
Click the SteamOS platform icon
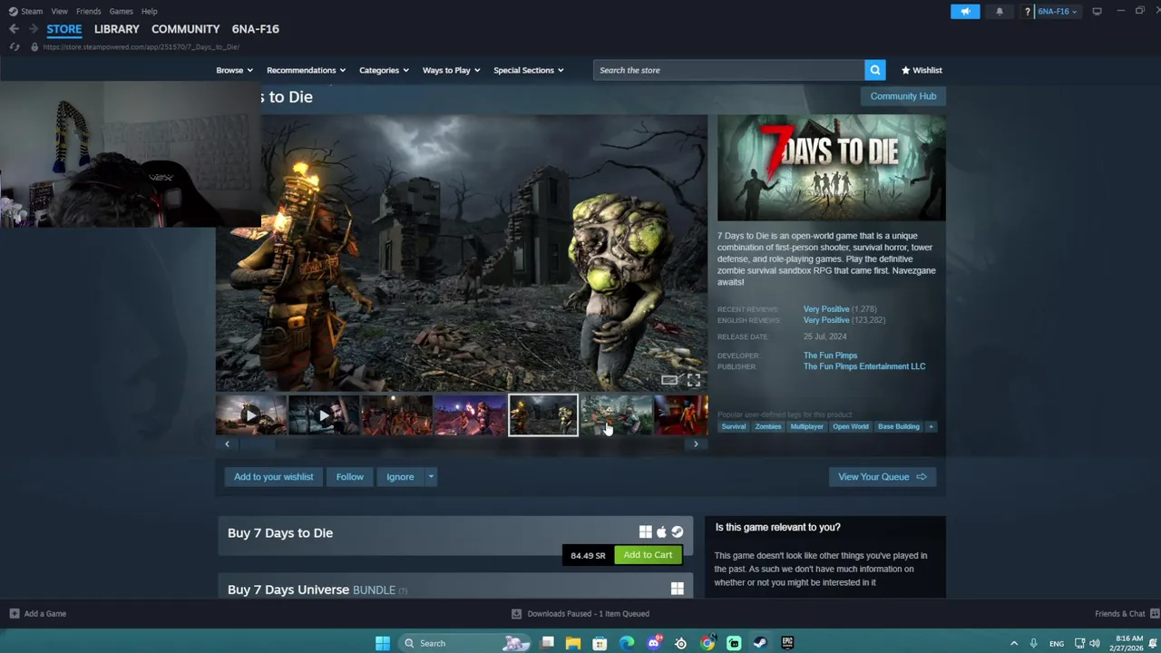677,532
